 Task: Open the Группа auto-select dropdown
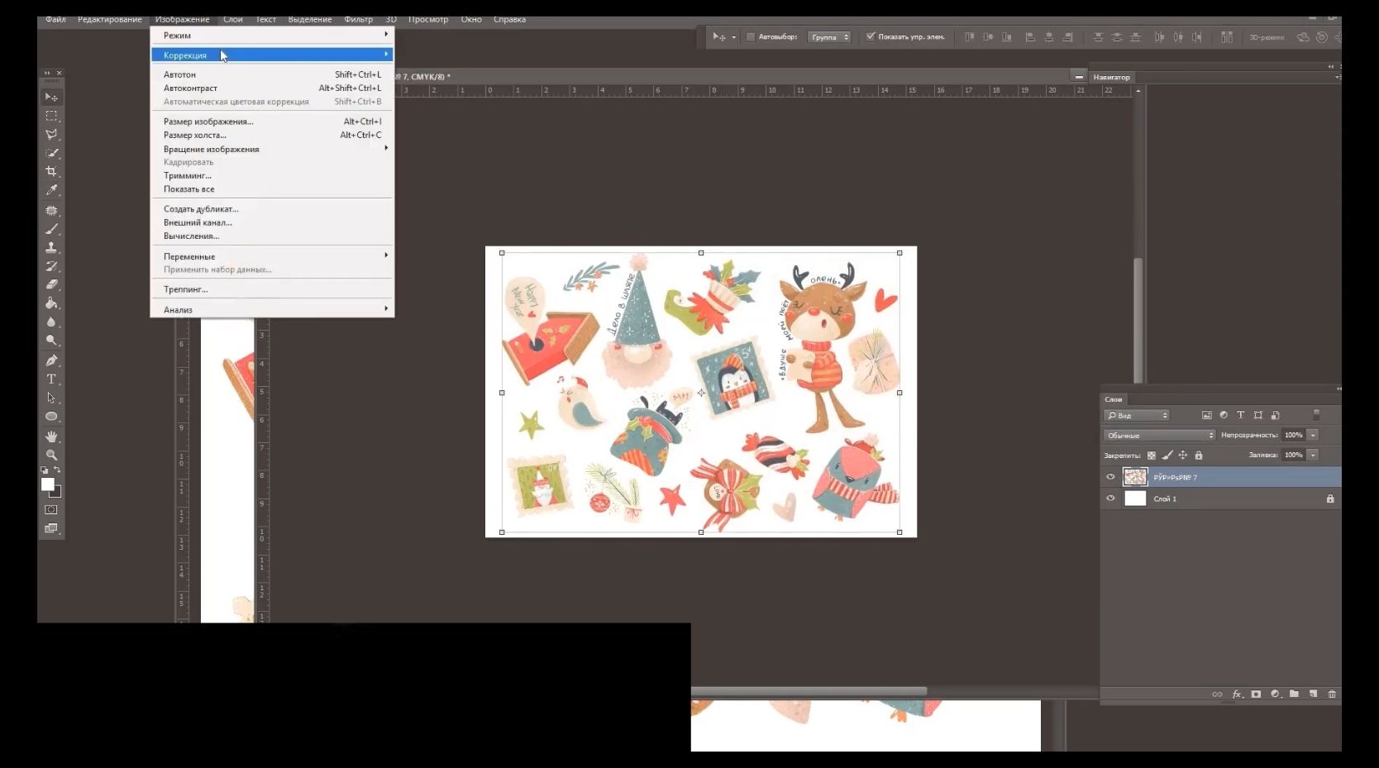point(829,37)
